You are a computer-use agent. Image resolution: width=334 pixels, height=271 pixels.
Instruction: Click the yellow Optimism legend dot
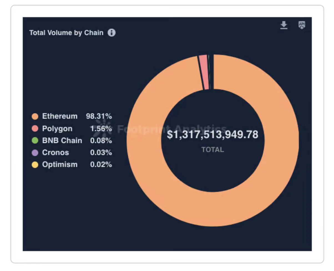pyautogui.click(x=35, y=165)
